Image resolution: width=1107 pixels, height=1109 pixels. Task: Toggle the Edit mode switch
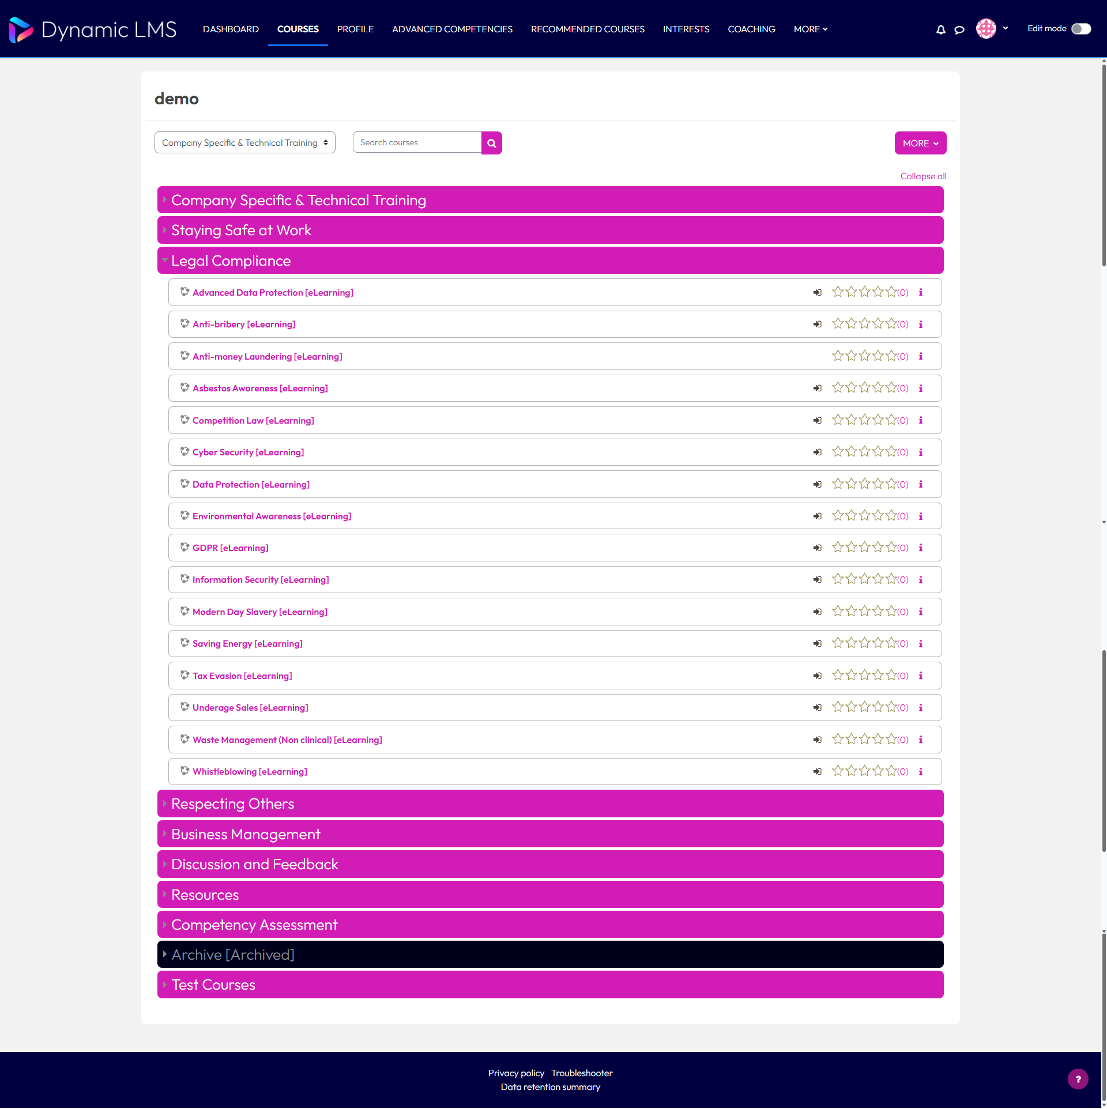click(x=1081, y=29)
